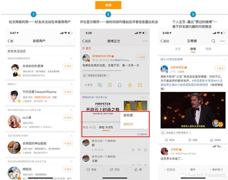Dismiss 会修图的神仙姐姐 recommendation card
The image size is (228, 180).
(x=71, y=136)
